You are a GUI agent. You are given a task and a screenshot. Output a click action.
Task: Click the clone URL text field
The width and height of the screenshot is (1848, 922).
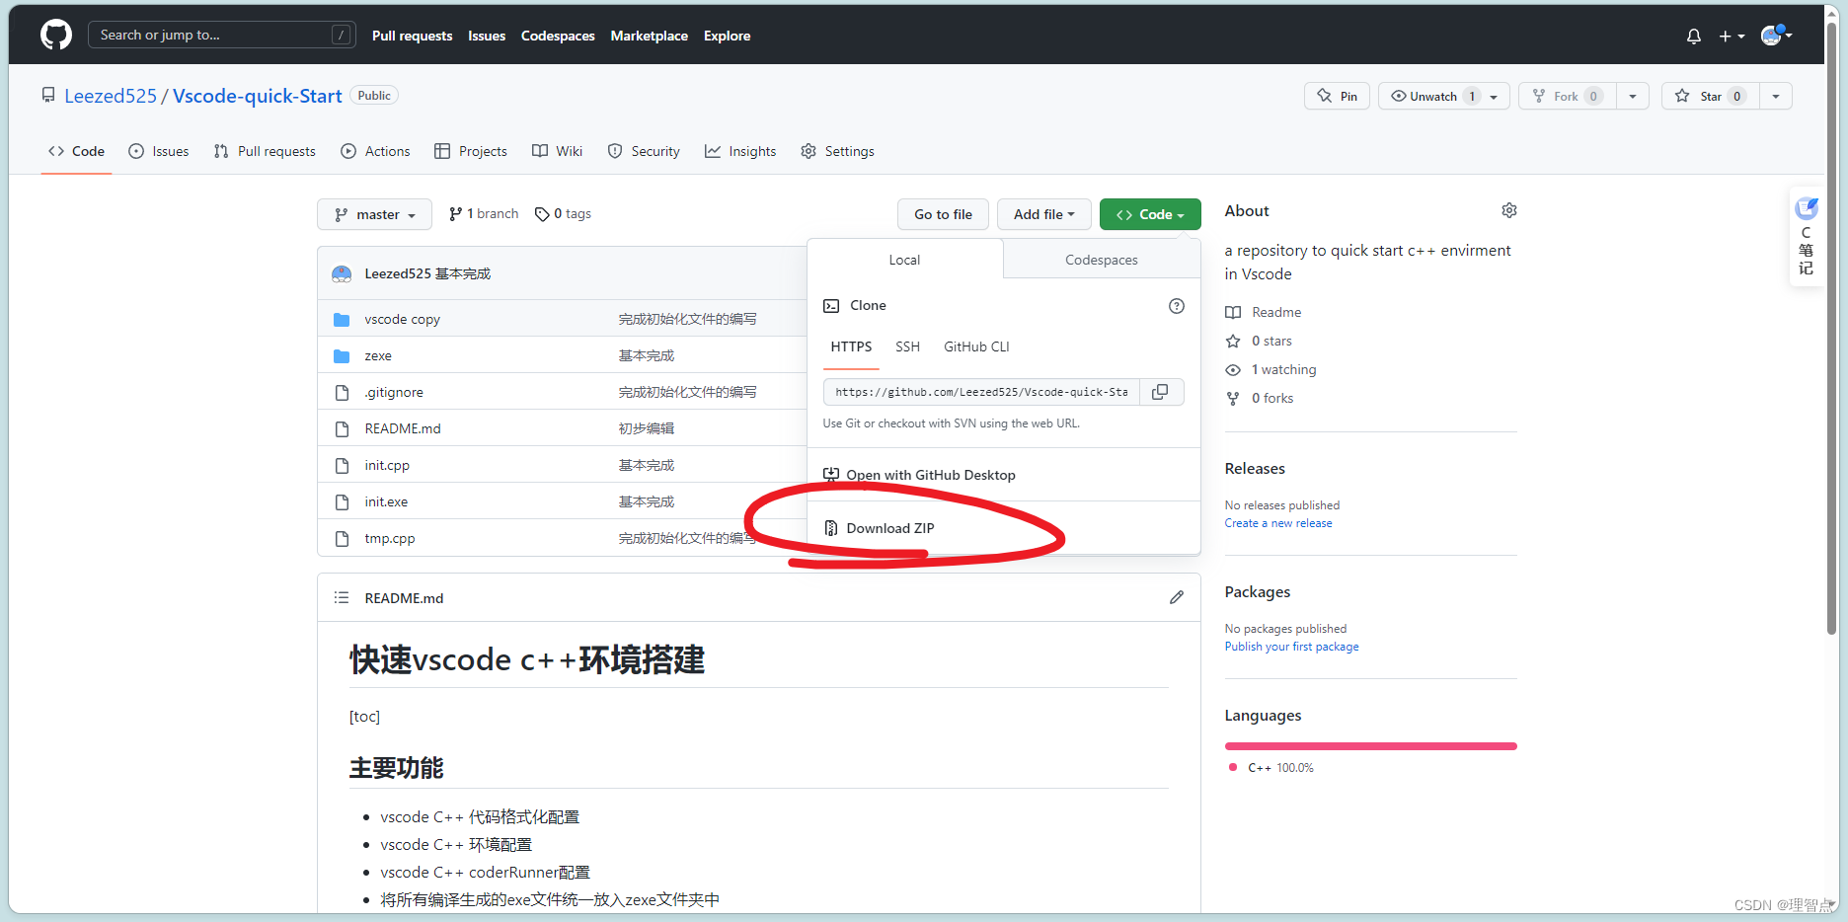pyautogui.click(x=981, y=392)
